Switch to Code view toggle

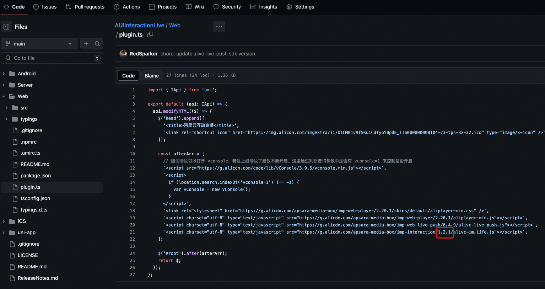click(x=128, y=75)
